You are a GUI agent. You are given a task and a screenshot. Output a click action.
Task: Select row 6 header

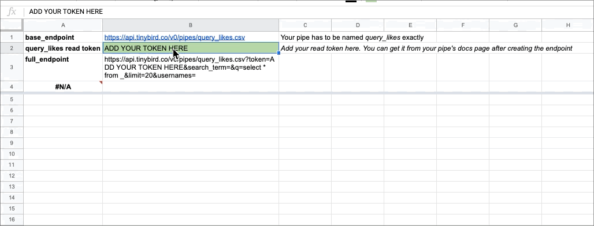(12, 110)
